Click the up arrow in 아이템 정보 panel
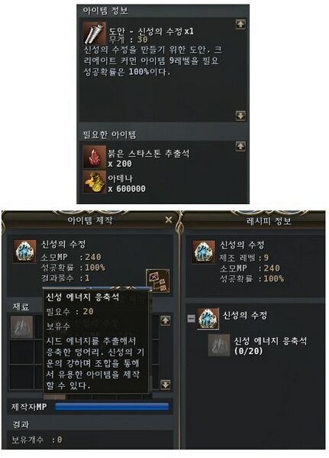The height and width of the screenshot is (458, 329). click(240, 24)
